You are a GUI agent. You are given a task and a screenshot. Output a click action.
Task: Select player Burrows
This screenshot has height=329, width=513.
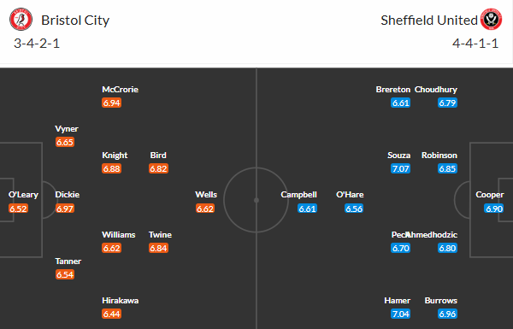(x=440, y=301)
